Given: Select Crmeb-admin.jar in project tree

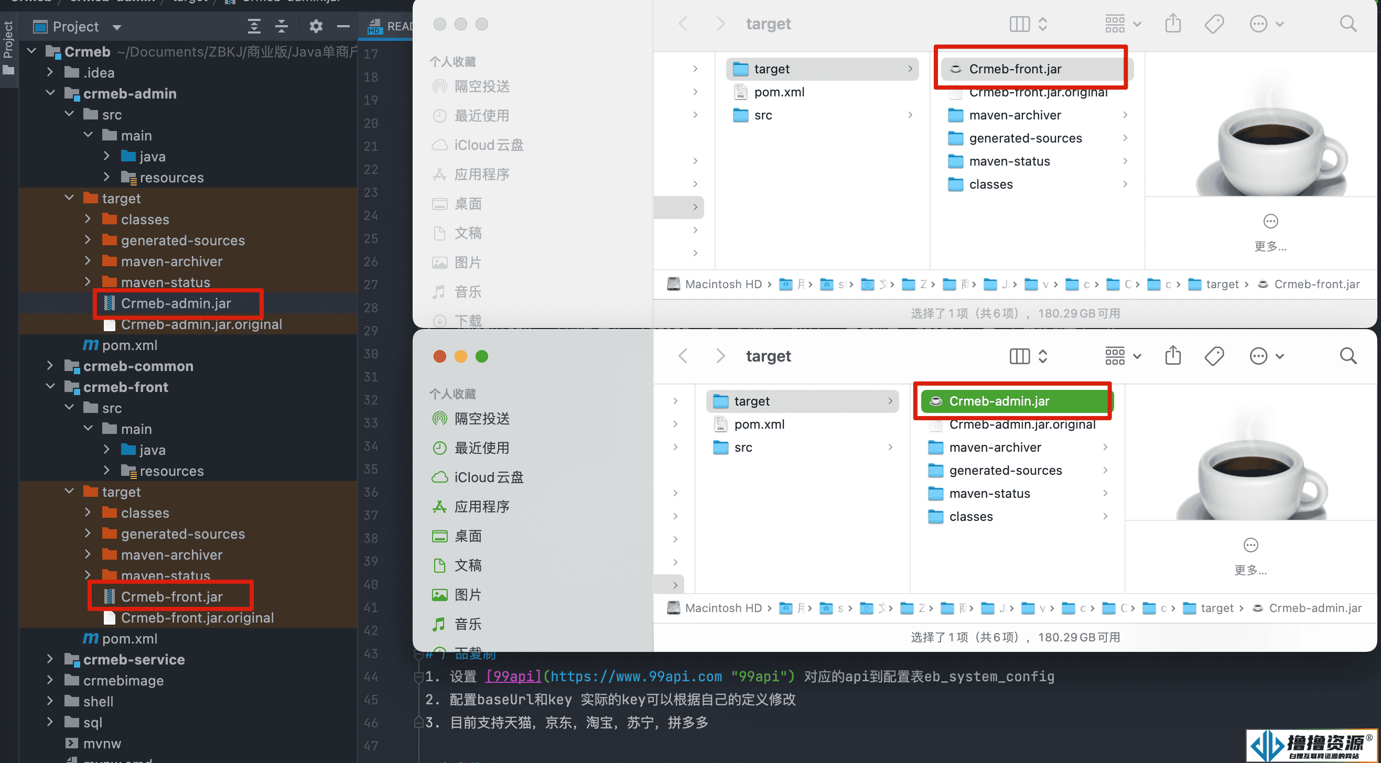Looking at the screenshot, I should click(x=176, y=303).
